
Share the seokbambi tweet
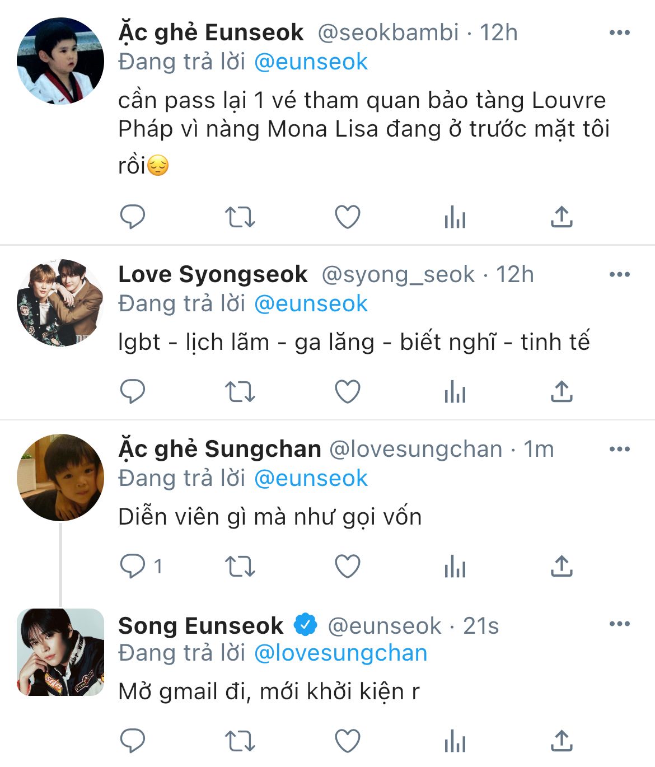coord(562,217)
